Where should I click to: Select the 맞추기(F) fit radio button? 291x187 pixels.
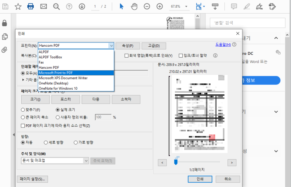(x=23, y=110)
